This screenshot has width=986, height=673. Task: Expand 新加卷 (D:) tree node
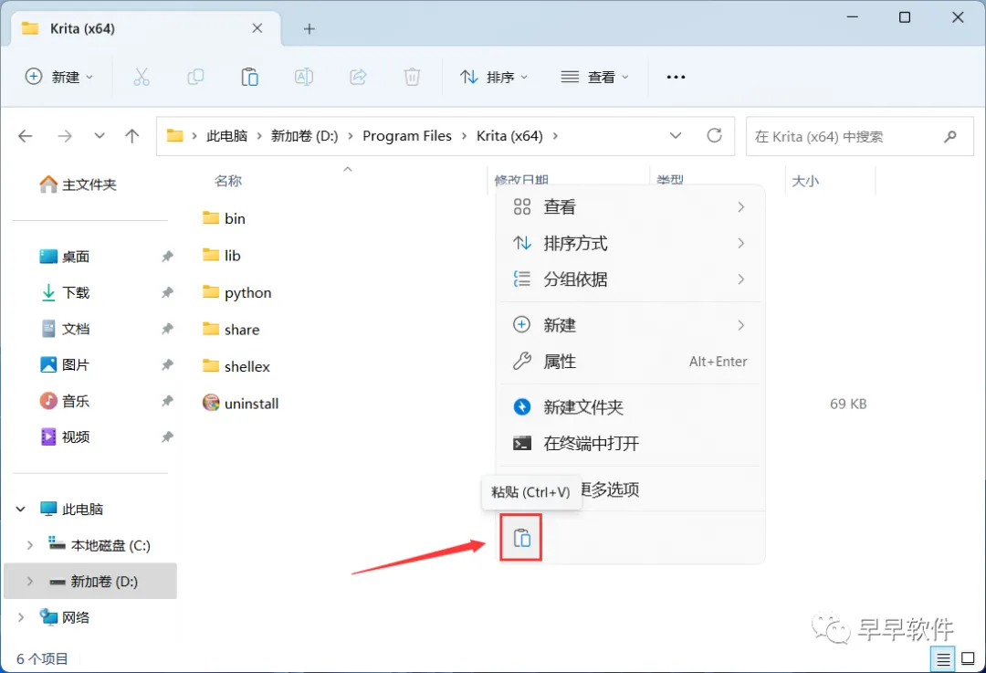29,582
